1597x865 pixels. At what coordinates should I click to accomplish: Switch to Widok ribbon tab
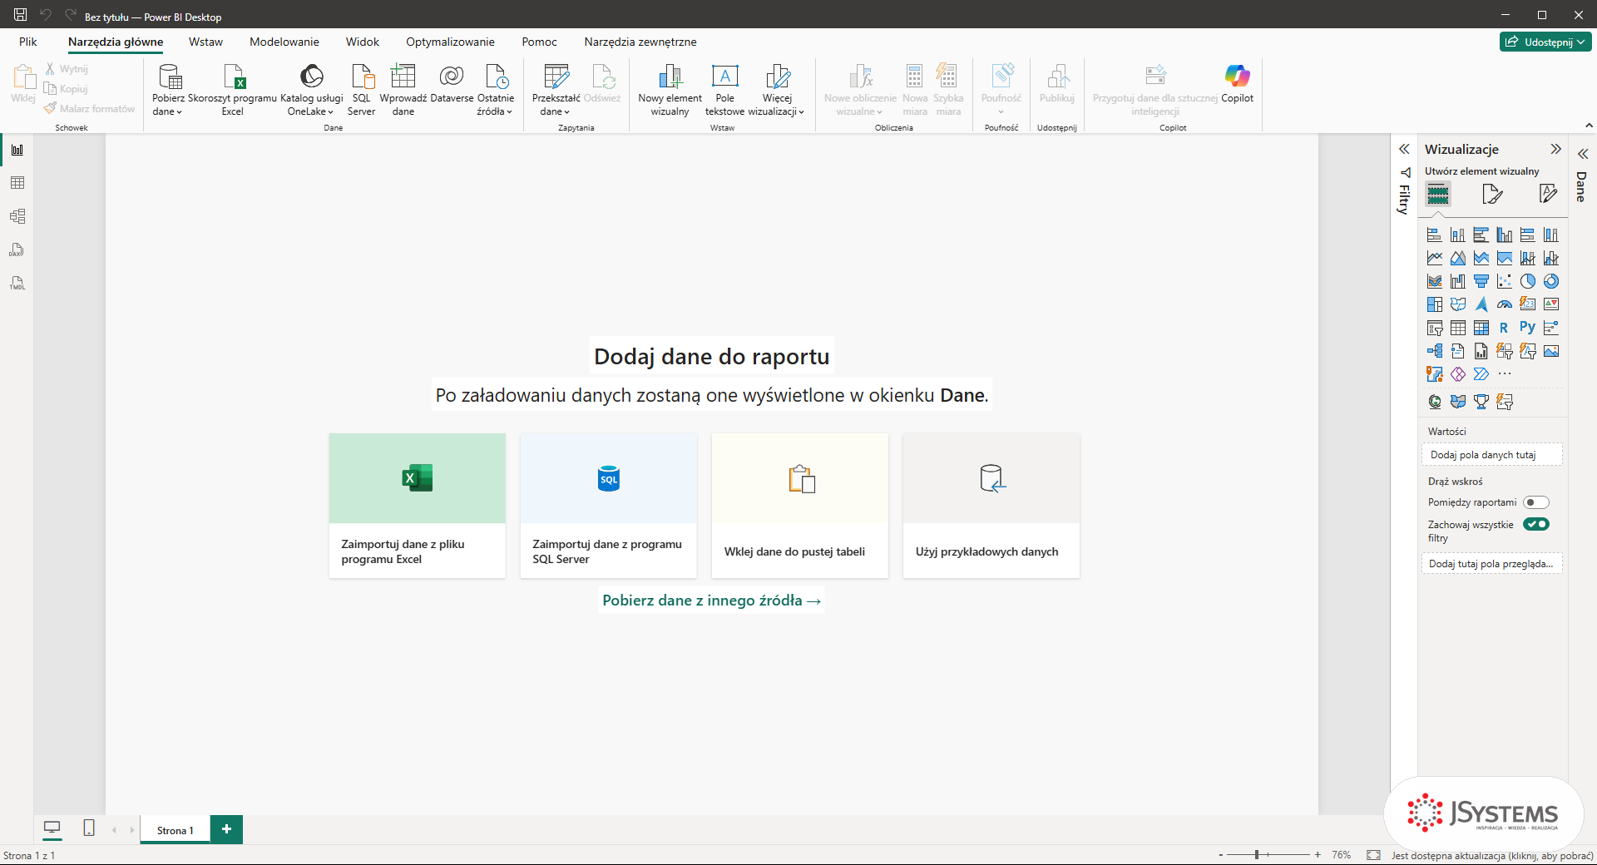click(x=363, y=42)
